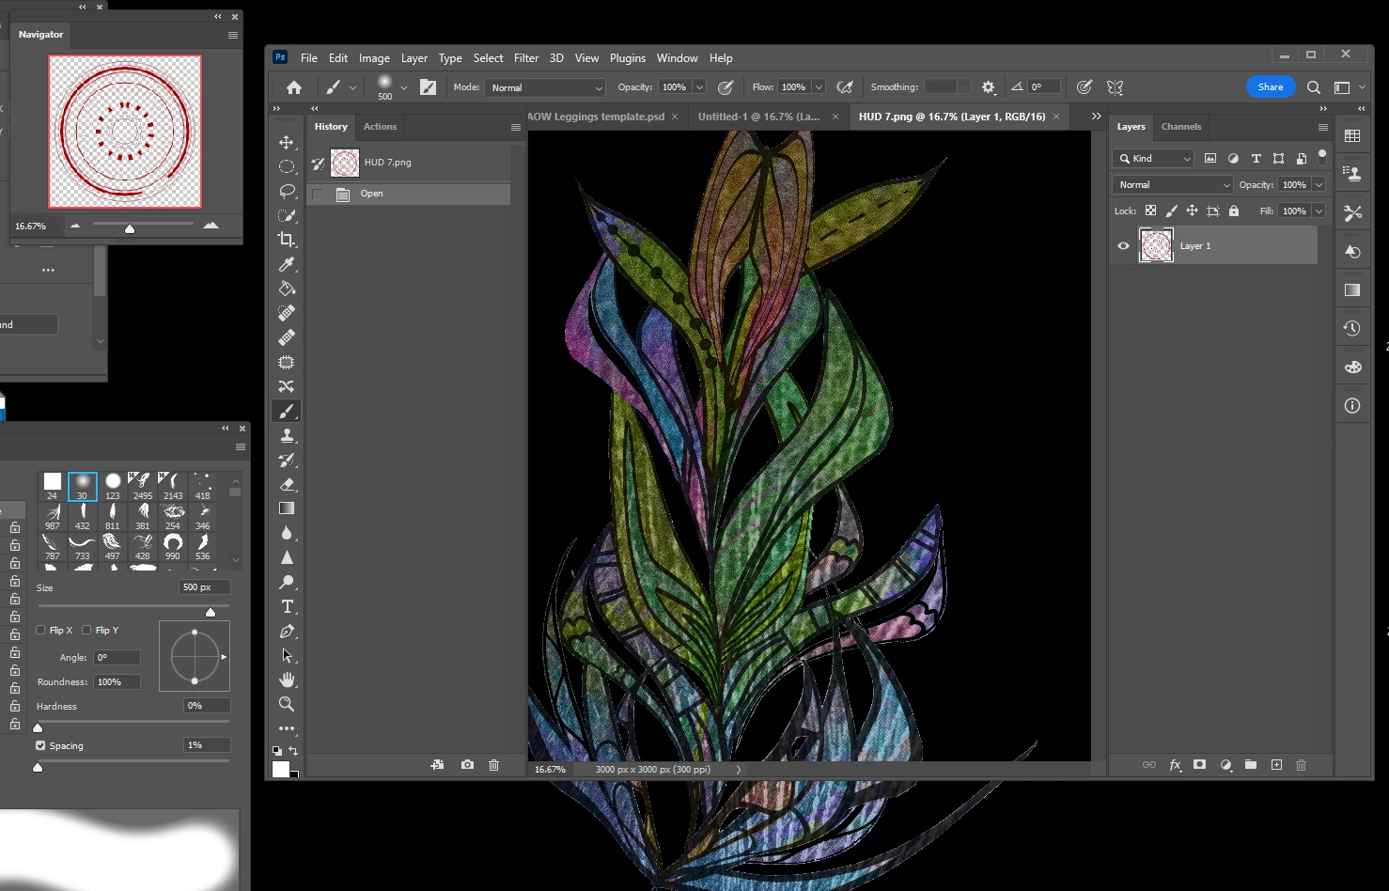Click the brush Size slider handle
The image size is (1389, 891).
point(211,612)
